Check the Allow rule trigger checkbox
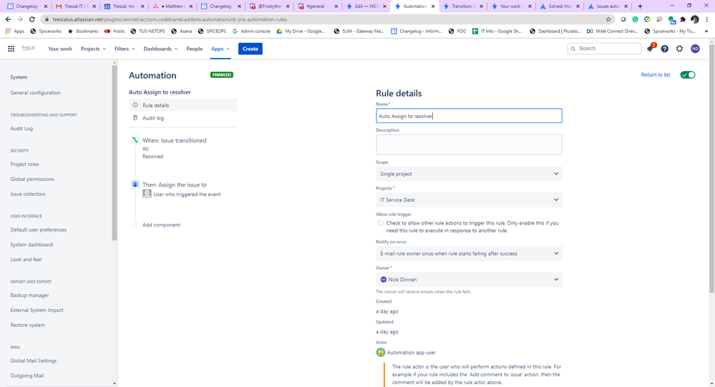 click(380, 223)
